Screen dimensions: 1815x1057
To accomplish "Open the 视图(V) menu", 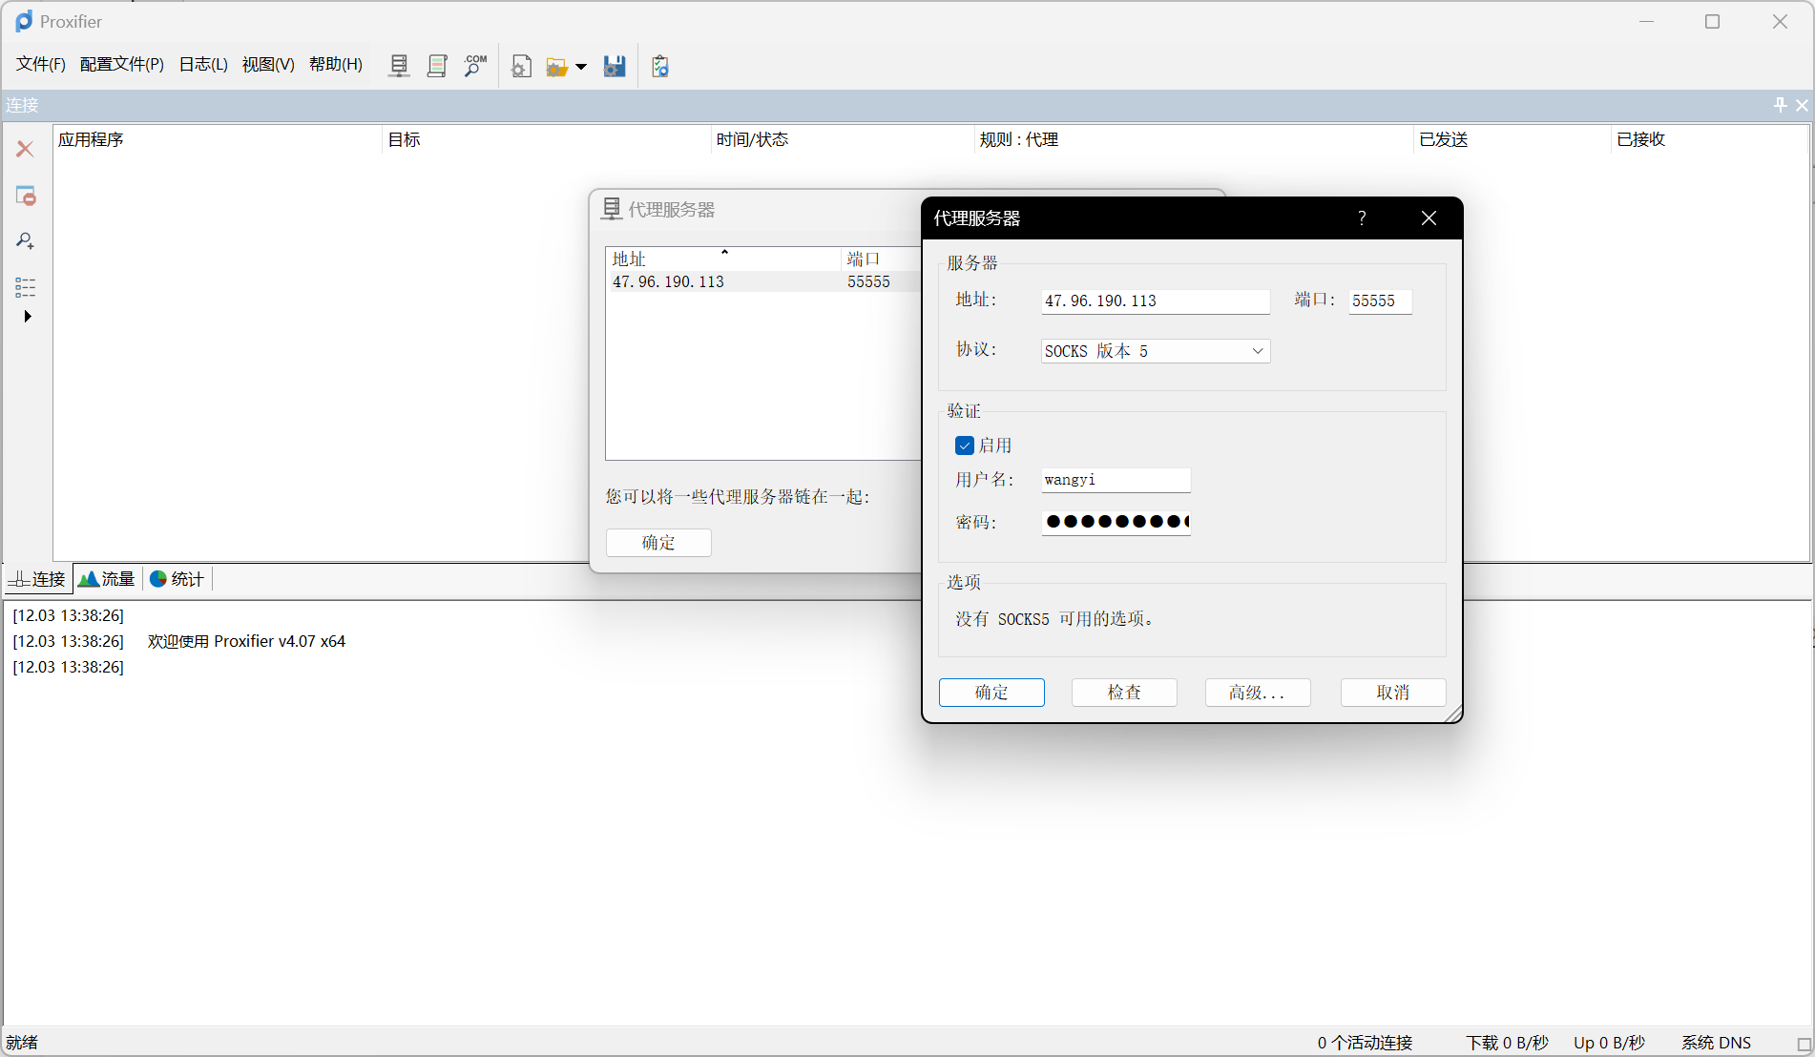I will click(x=268, y=64).
